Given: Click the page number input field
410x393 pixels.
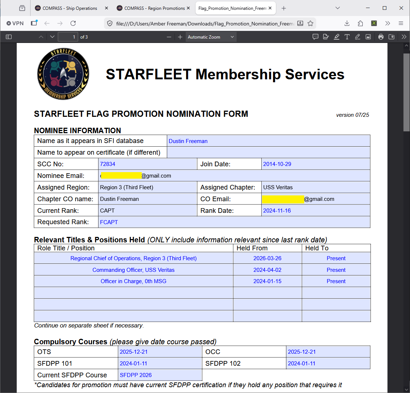Looking at the screenshot, I should pos(68,37).
